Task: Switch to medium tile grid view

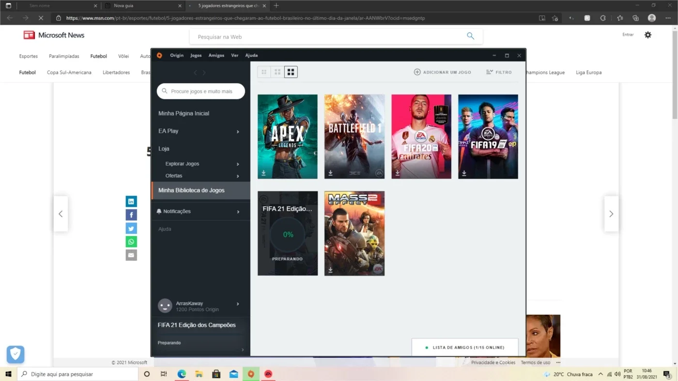Action: point(277,72)
